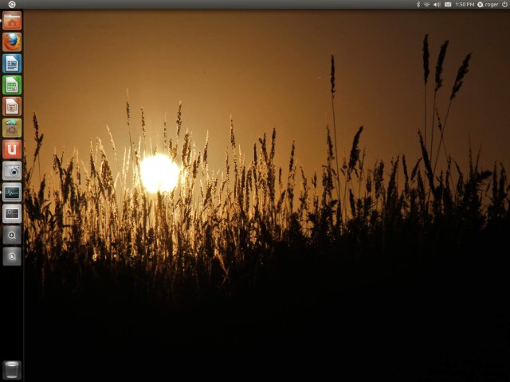The height and width of the screenshot is (382, 510).
Task: Open the Trash in launcher
Action: point(12,370)
